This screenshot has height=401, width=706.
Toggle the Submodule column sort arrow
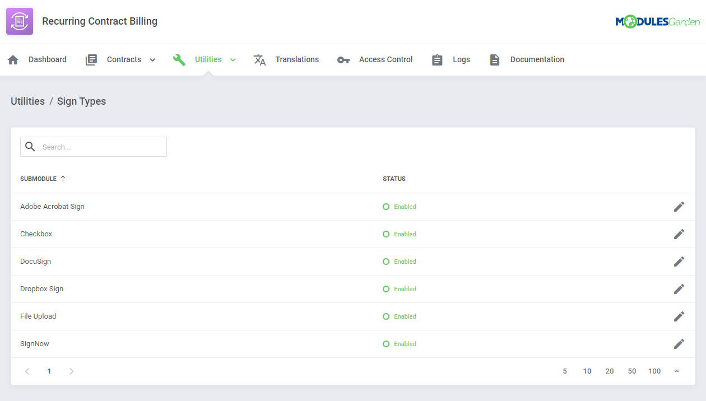click(x=62, y=178)
